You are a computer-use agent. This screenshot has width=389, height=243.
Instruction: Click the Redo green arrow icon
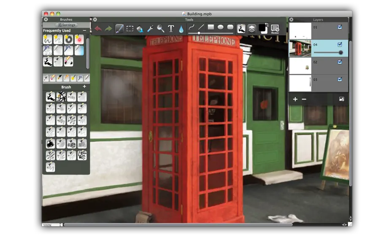tap(108, 29)
